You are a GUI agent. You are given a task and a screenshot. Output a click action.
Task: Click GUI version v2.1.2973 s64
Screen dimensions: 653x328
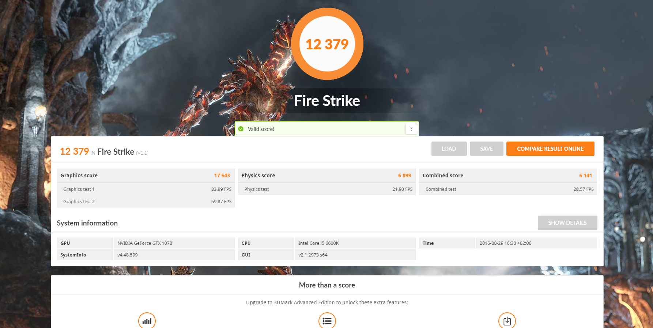[x=313, y=255]
